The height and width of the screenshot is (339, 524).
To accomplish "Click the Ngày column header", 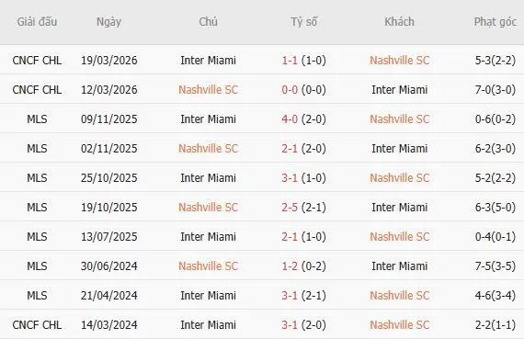I will click(109, 22).
